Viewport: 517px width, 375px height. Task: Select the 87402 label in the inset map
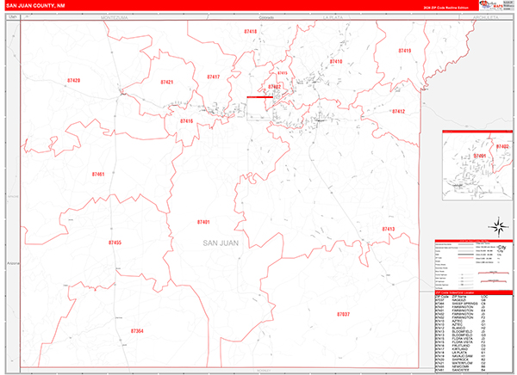point(502,146)
